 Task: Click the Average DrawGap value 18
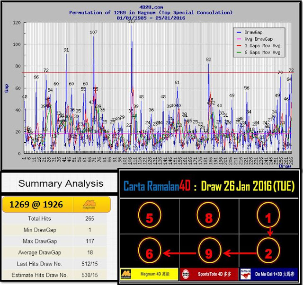[90, 252]
